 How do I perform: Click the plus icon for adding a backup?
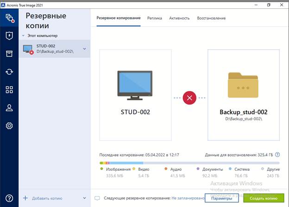pos(25,198)
